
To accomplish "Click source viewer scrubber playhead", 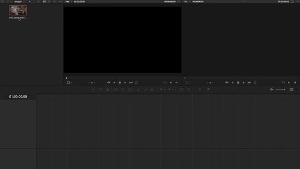I will click(x=67, y=78).
